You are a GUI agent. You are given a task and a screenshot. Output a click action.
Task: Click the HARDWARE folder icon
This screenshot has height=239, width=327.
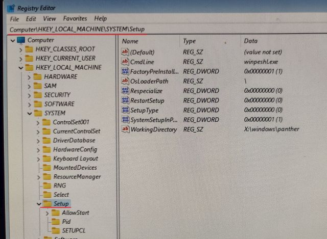(38, 77)
